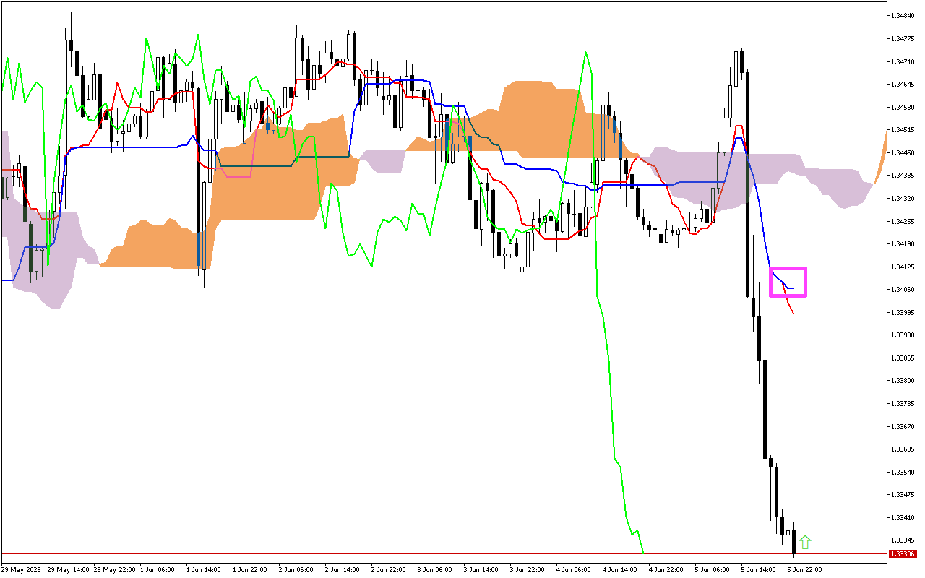
Task: Click the 1.34840 price axis label
Action: click(903, 16)
